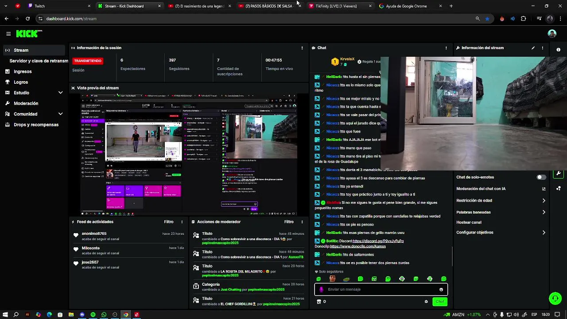Open the Filtro option in Acciones de moderador
Viewport: 567px width, 319px height.
pyautogui.click(x=289, y=222)
